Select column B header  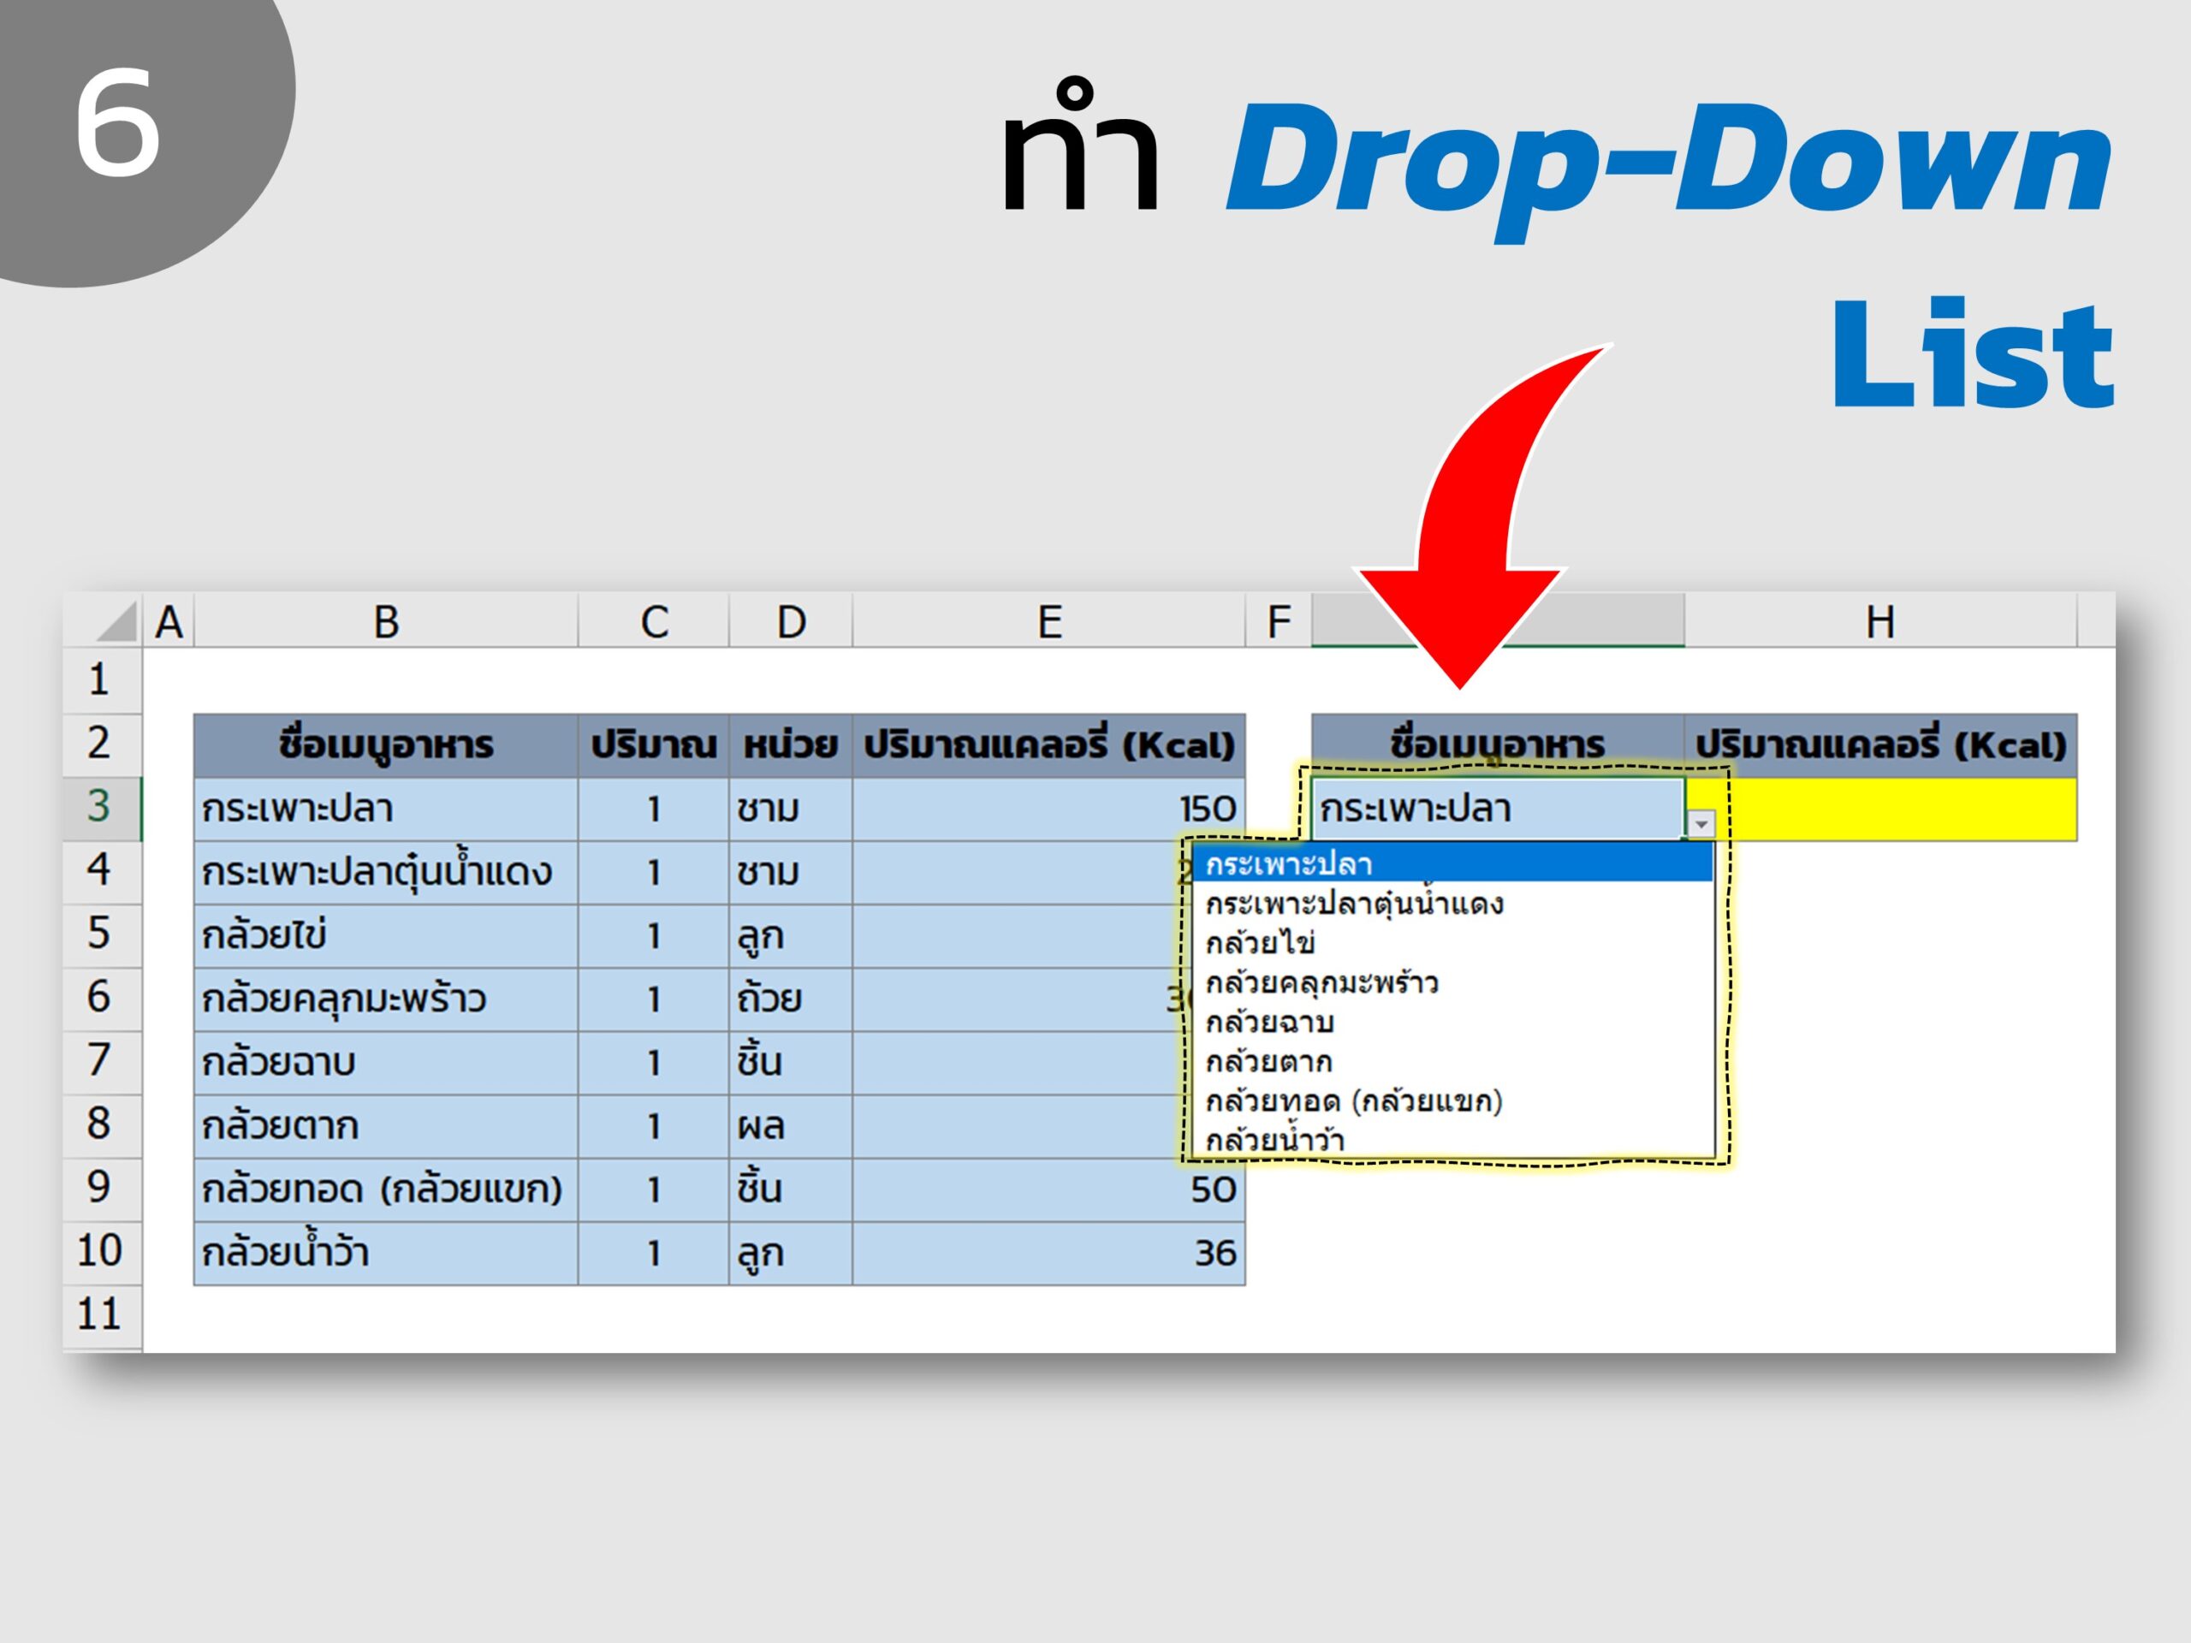pos(386,622)
